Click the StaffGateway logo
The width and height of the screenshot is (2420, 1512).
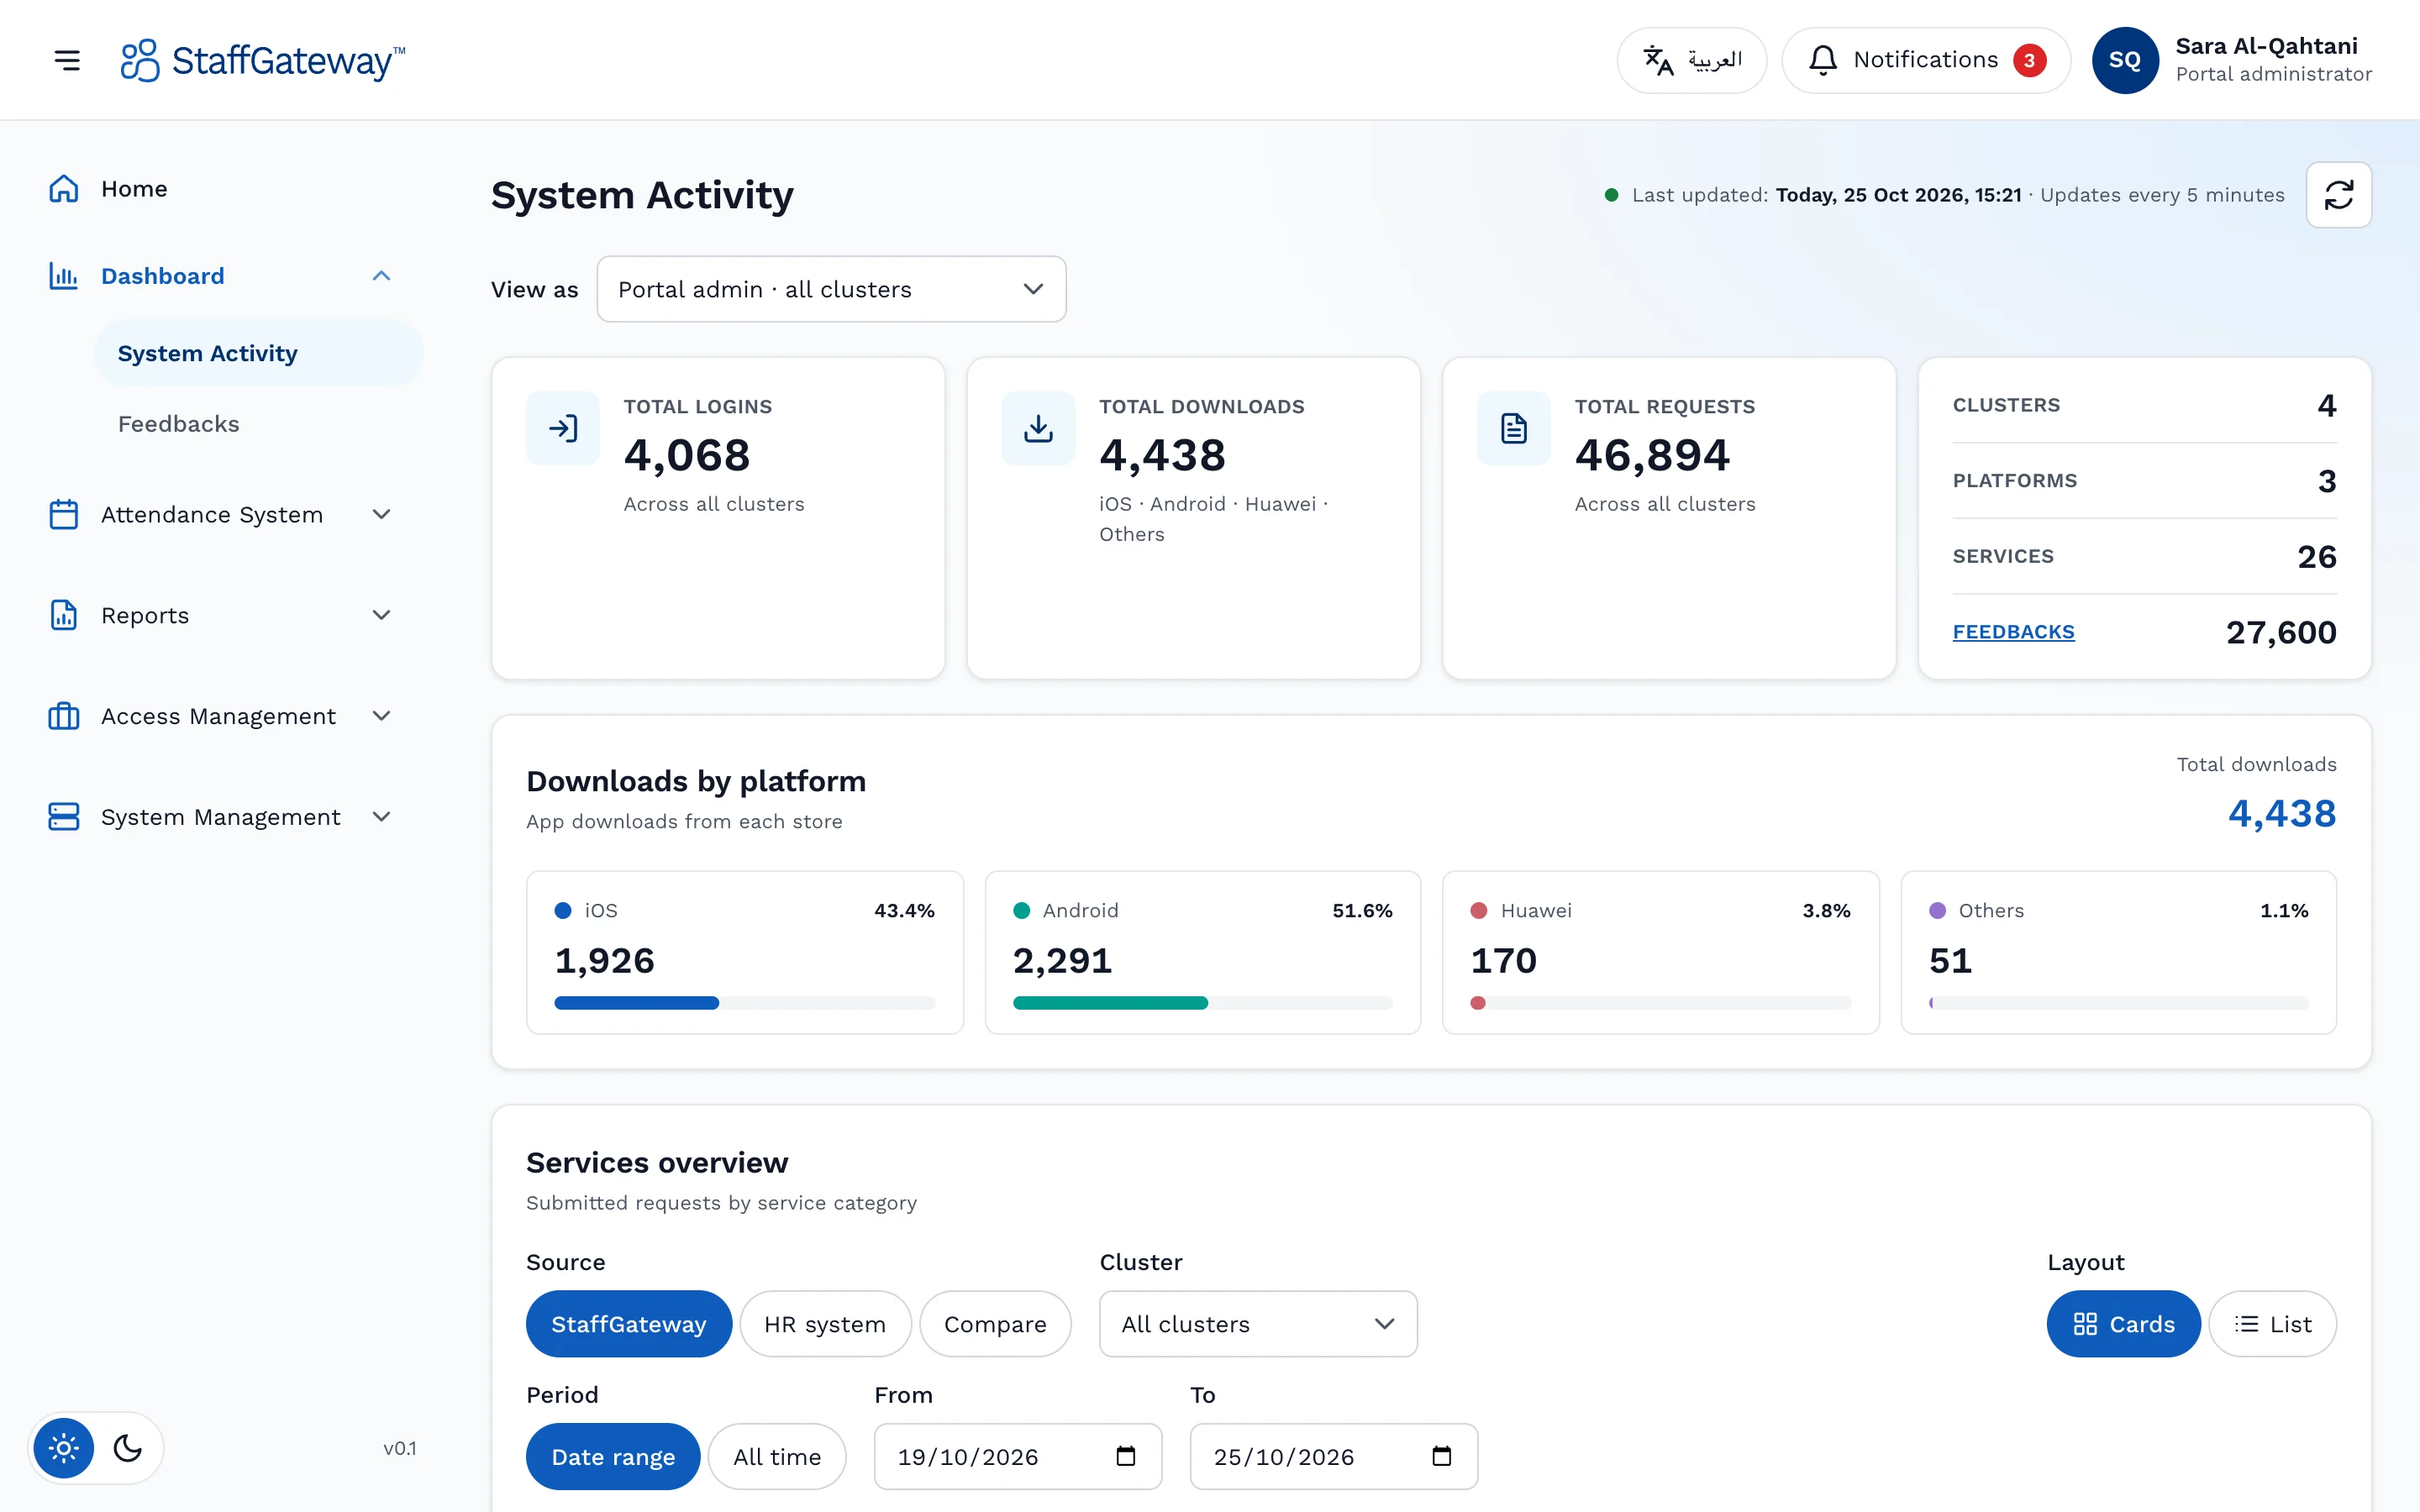(x=263, y=60)
